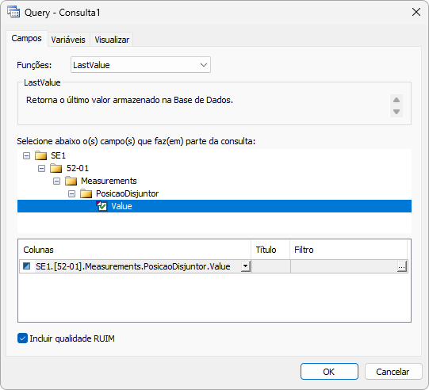Screen dimensions: 429x390
Task: Switch to the Visualizar tab
Action: pyautogui.click(x=112, y=40)
